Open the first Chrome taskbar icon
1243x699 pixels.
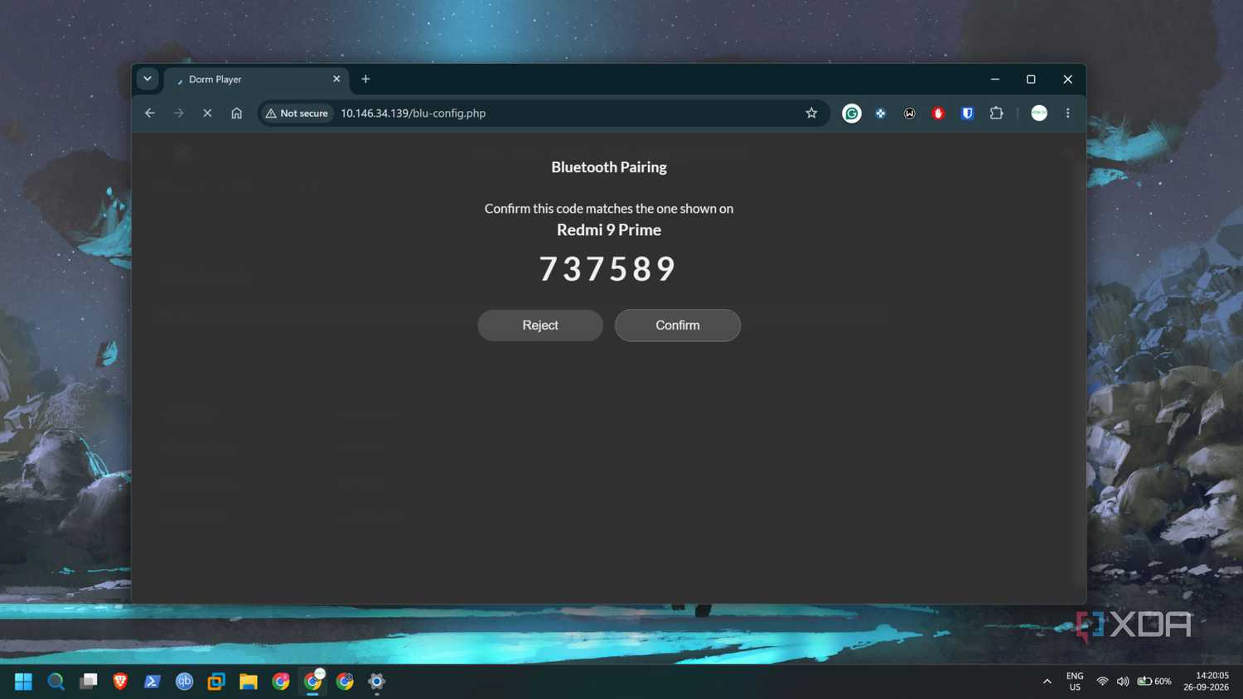tap(281, 682)
